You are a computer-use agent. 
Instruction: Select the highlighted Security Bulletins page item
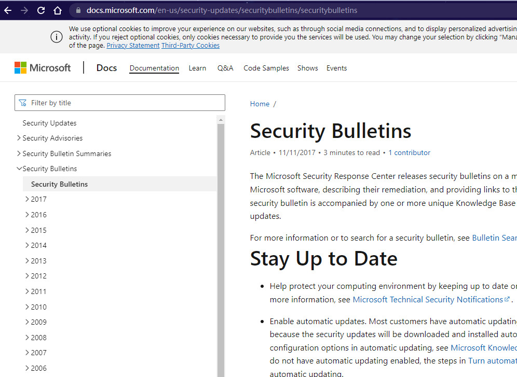coord(120,184)
